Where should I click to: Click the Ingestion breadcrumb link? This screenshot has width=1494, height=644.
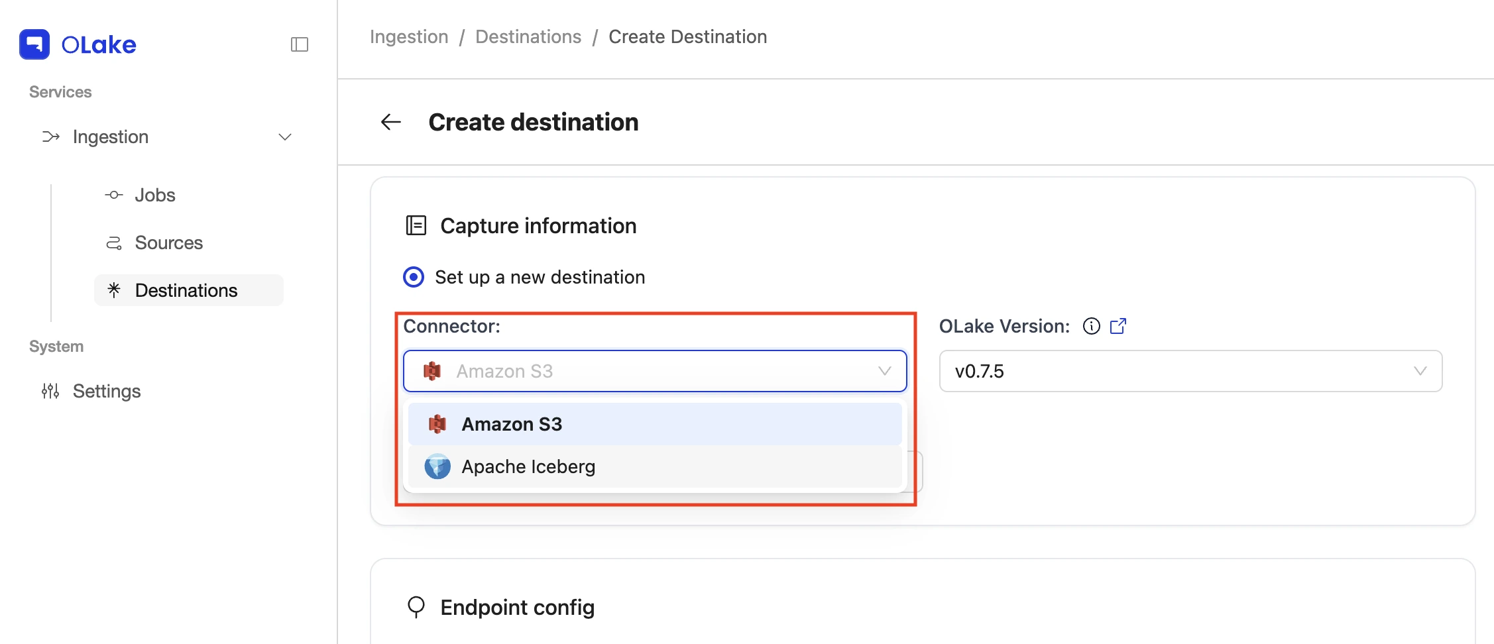click(409, 36)
